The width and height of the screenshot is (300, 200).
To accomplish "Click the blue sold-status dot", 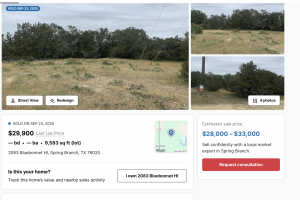I will (9, 123).
